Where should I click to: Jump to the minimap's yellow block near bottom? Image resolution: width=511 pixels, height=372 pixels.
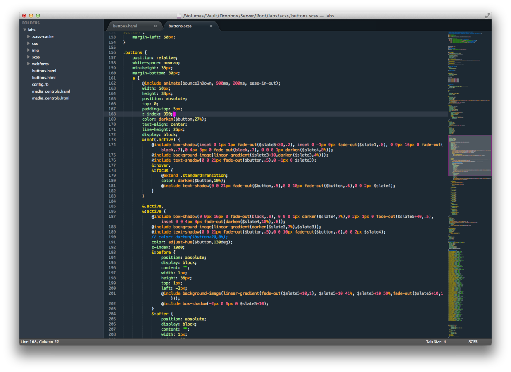456,285
